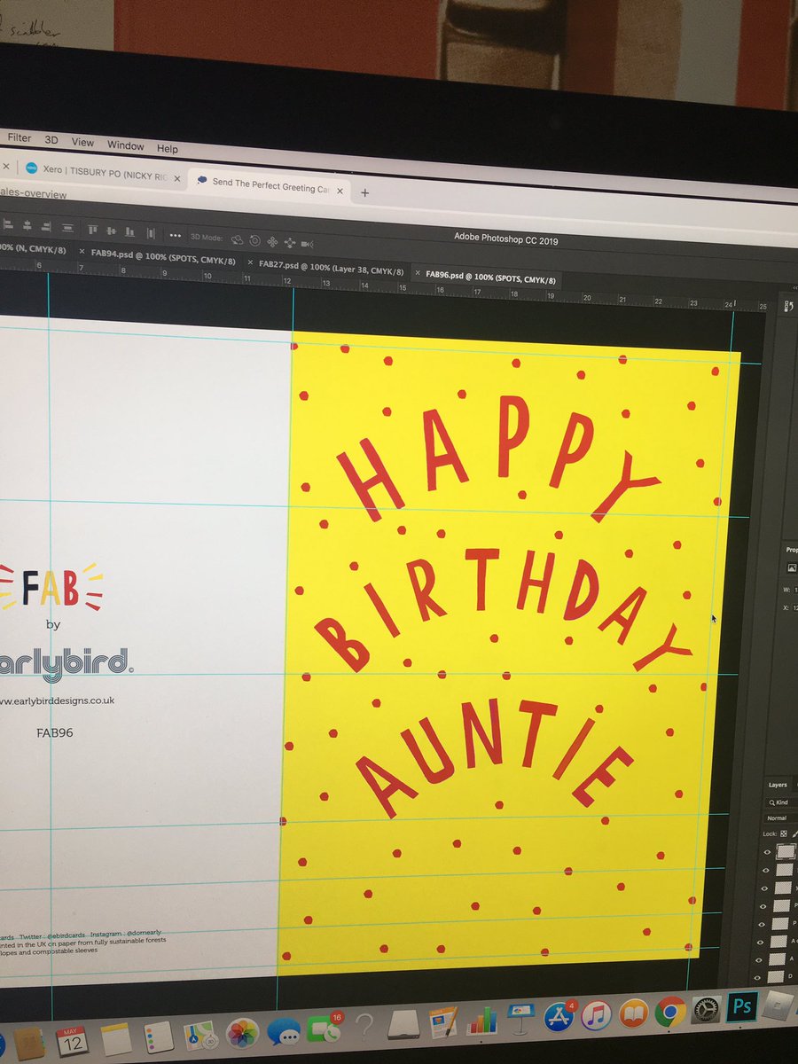Open the 3D menu
This screenshot has width=798, height=1064.
[x=51, y=140]
